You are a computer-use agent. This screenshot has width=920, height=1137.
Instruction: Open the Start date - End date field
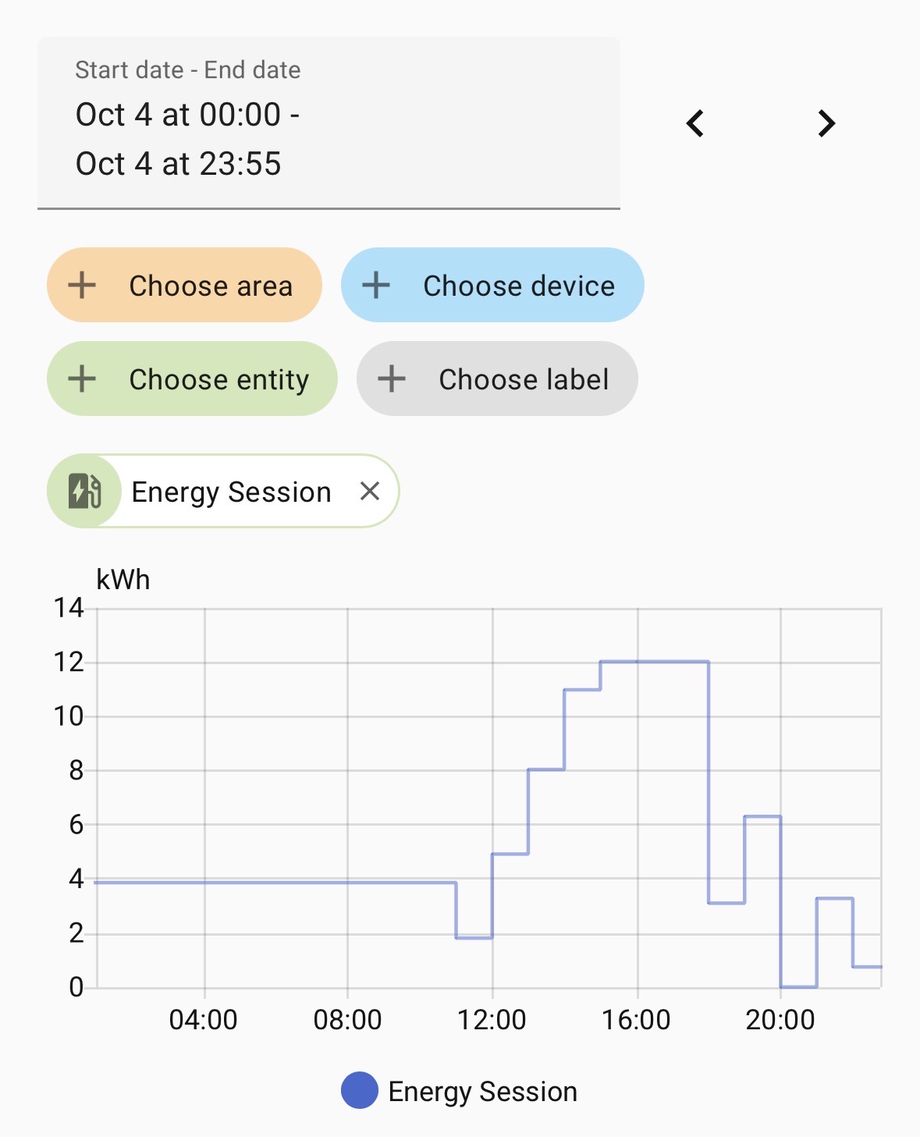[329, 123]
